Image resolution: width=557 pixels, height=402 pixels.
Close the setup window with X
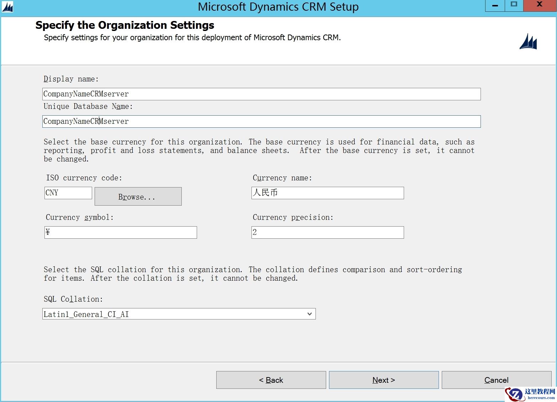(539, 5)
